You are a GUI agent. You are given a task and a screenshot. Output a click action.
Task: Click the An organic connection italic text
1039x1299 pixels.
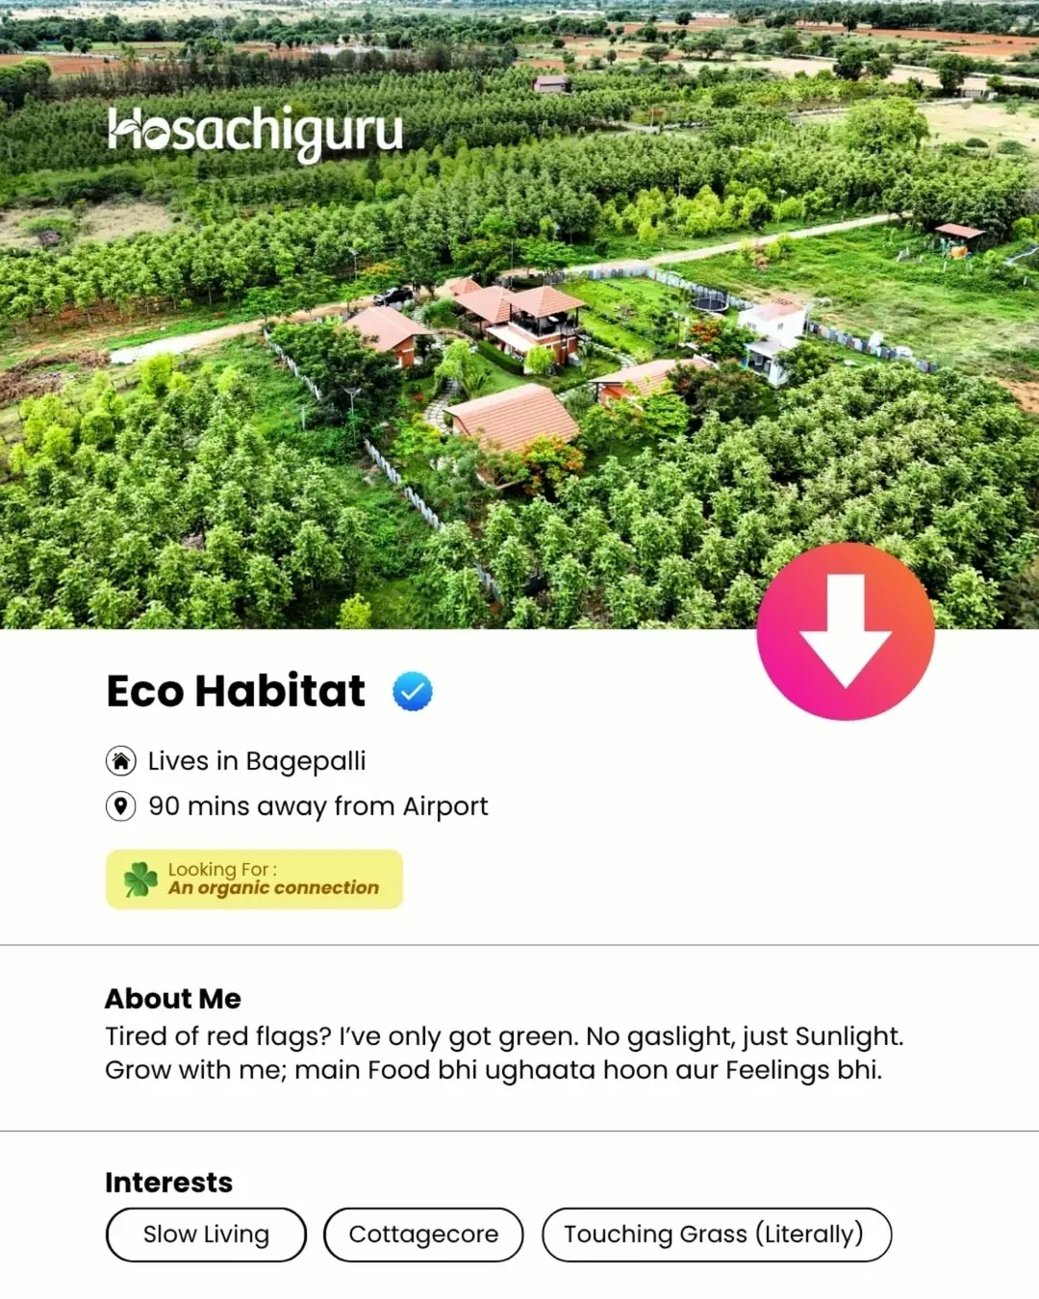pyautogui.click(x=274, y=888)
